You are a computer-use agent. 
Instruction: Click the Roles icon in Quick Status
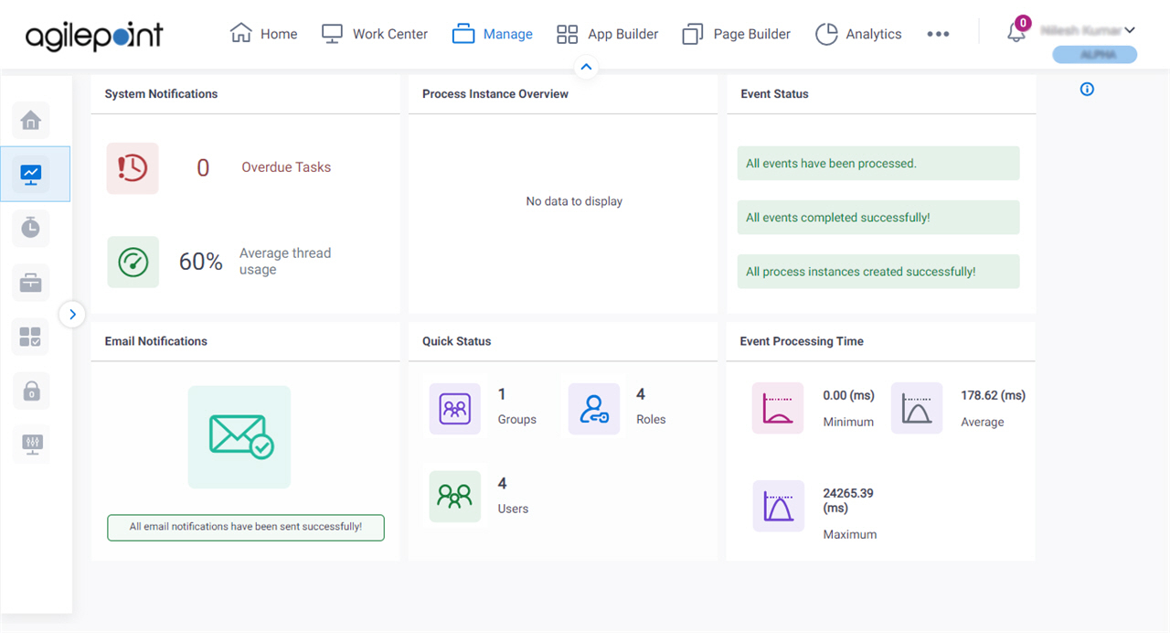click(x=594, y=408)
